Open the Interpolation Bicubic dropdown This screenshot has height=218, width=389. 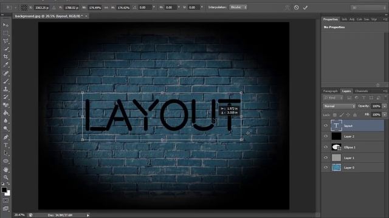(238, 7)
